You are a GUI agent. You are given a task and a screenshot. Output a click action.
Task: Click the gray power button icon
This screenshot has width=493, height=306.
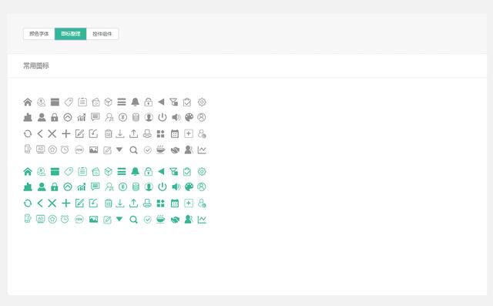[x=163, y=117]
